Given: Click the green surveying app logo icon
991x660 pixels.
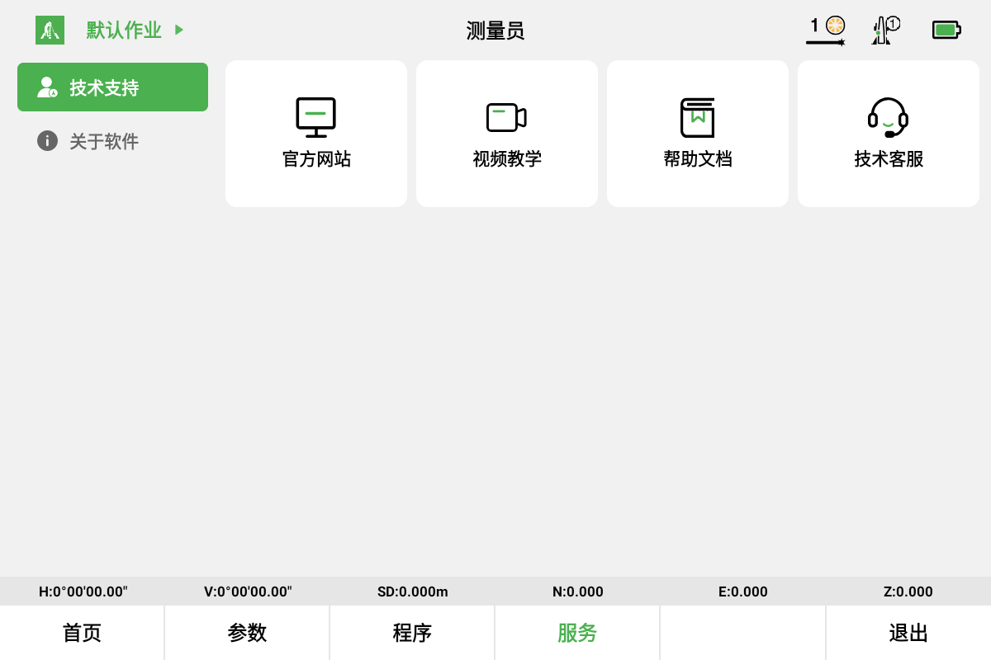Looking at the screenshot, I should click(50, 30).
